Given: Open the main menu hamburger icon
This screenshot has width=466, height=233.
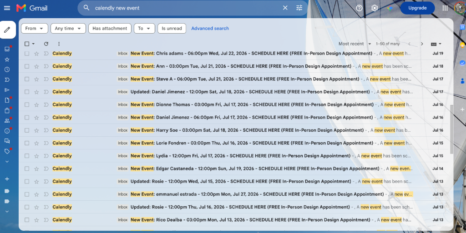Looking at the screenshot, I should pos(7,8).
